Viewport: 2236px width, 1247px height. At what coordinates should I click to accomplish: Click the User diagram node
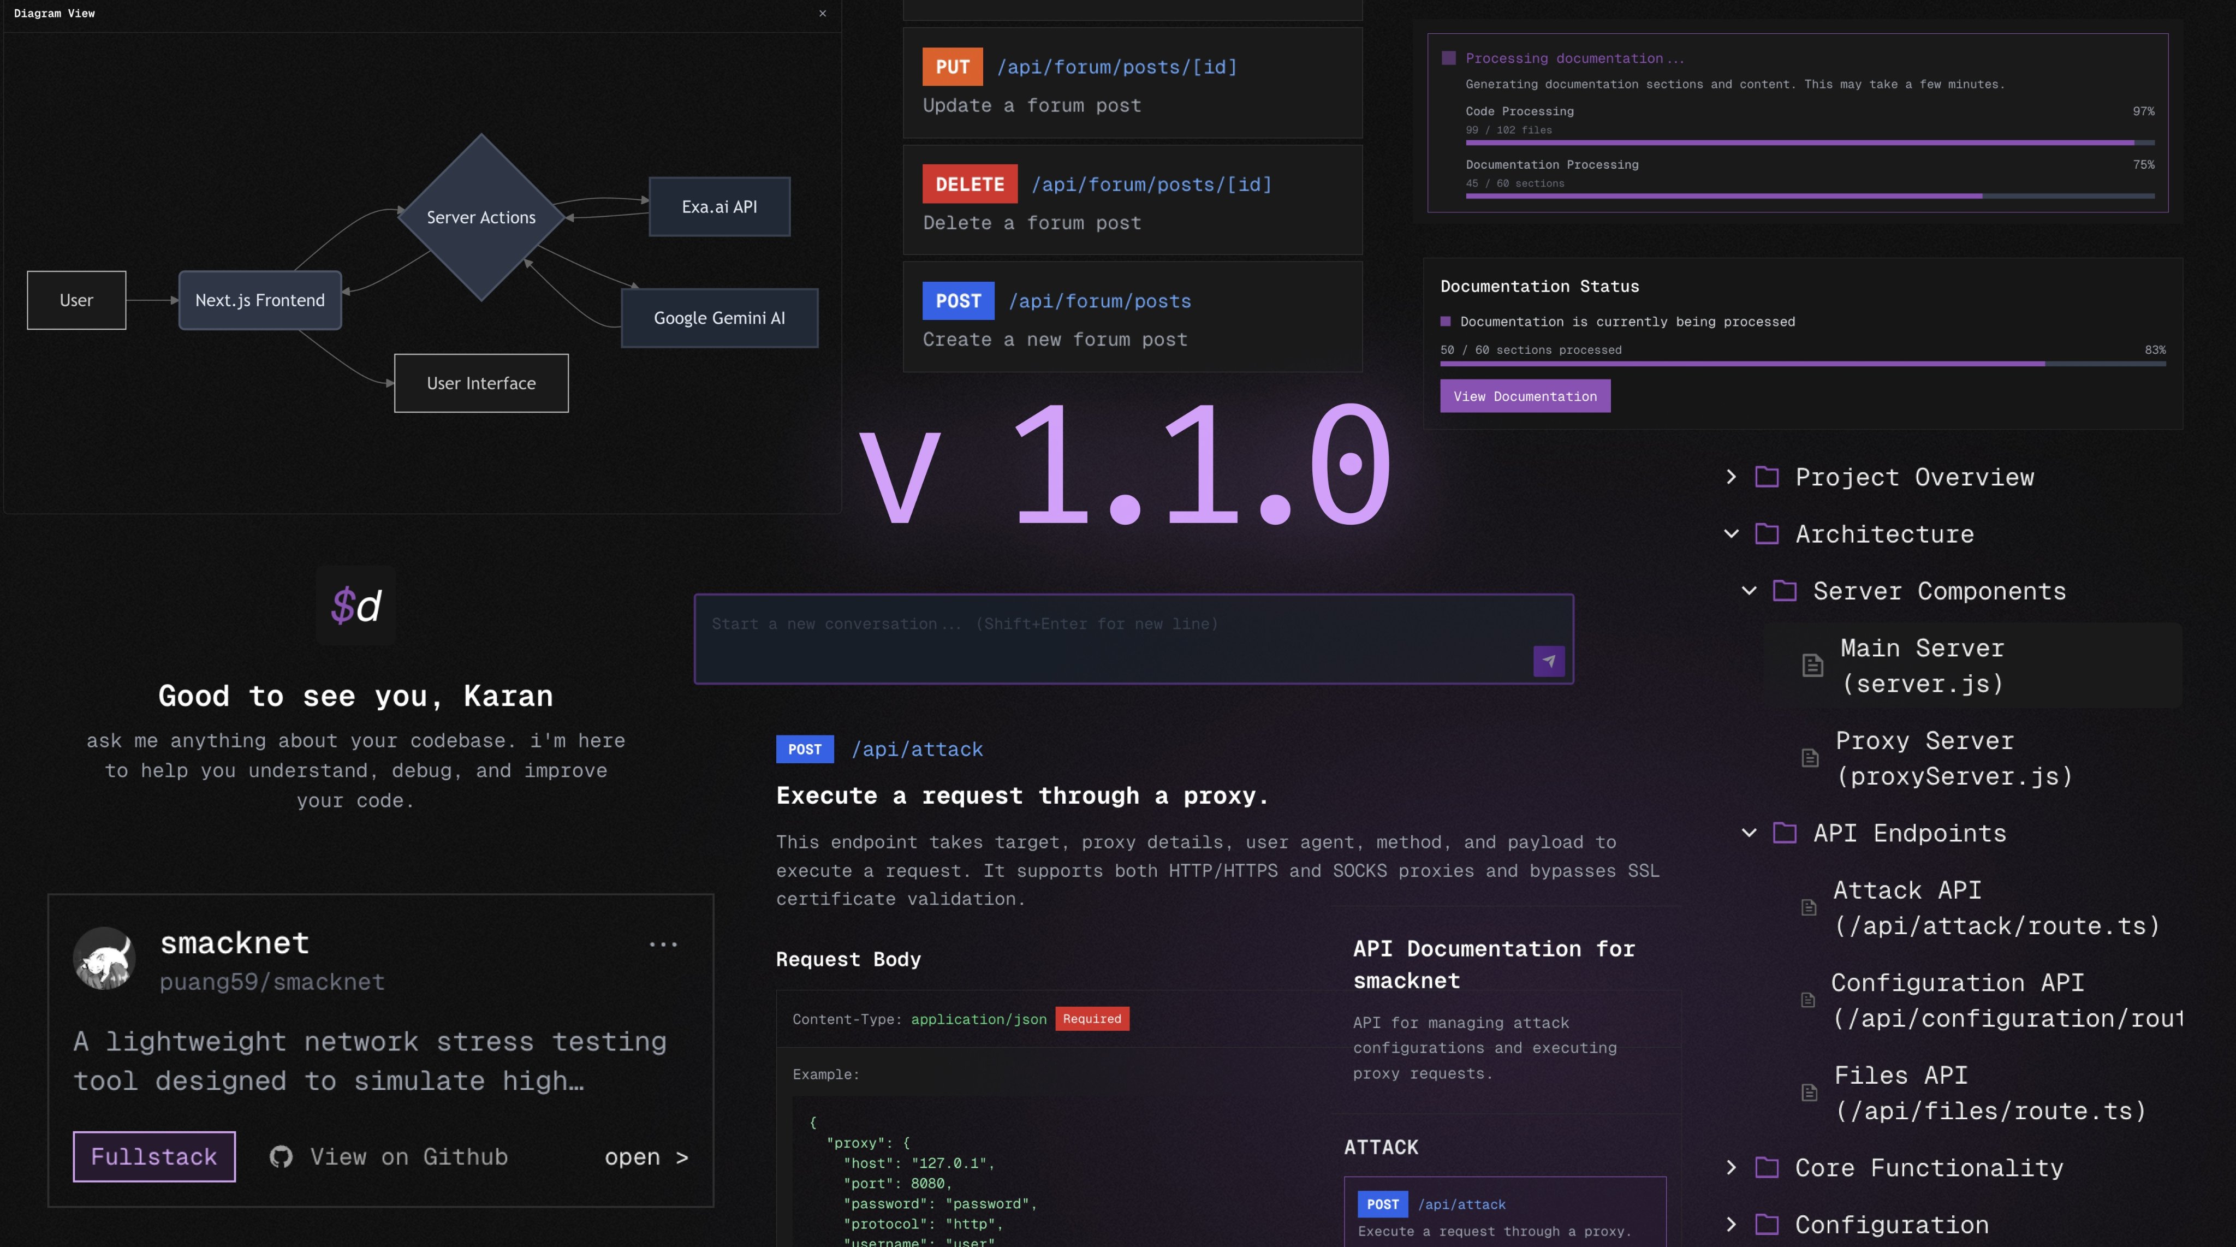pos(76,300)
